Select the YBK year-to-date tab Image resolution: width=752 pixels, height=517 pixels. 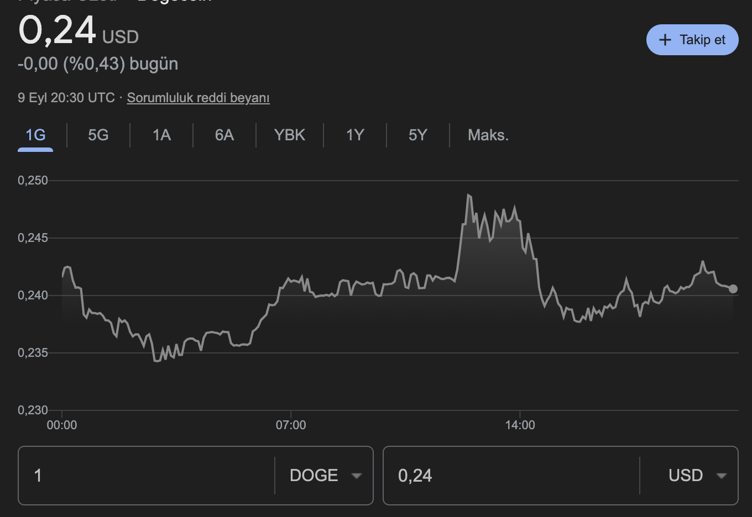pyautogui.click(x=290, y=135)
